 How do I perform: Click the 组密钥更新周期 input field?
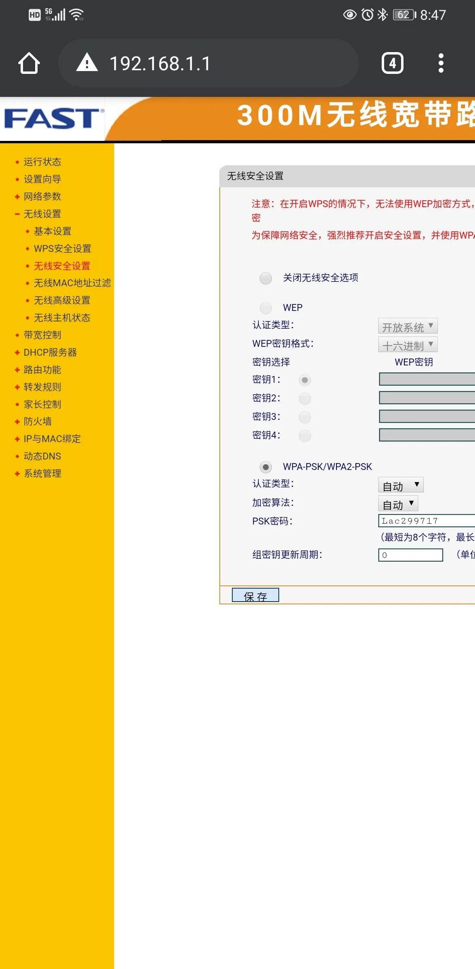410,555
